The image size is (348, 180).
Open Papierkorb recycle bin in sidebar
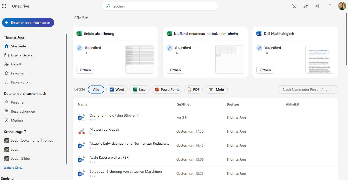pyautogui.click(x=19, y=82)
